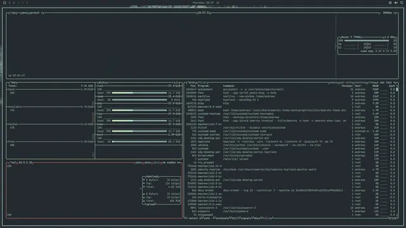Click the CPU total usage bar under Ryzen 7
Screen dimensions: 406x228
[x=367, y=41]
